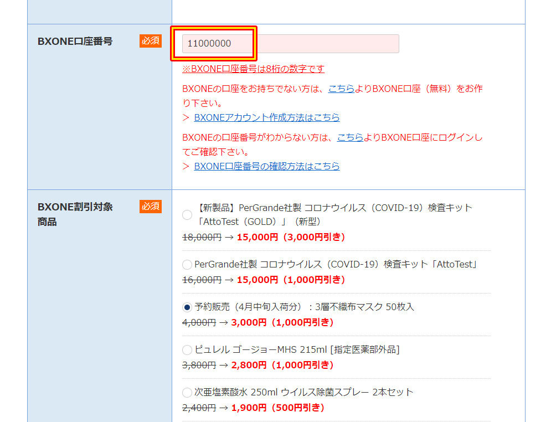The width and height of the screenshot is (546, 422).
Task: Open こちら link to log in to BXONE
Action: (351, 137)
